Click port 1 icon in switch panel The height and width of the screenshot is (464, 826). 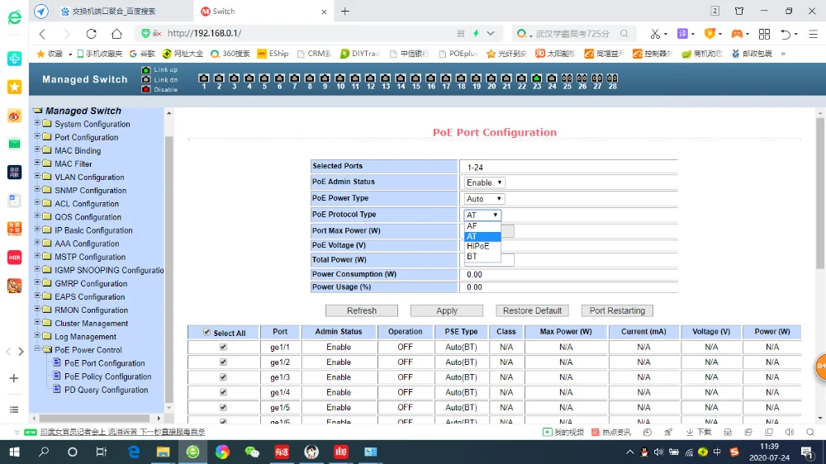coord(204,78)
